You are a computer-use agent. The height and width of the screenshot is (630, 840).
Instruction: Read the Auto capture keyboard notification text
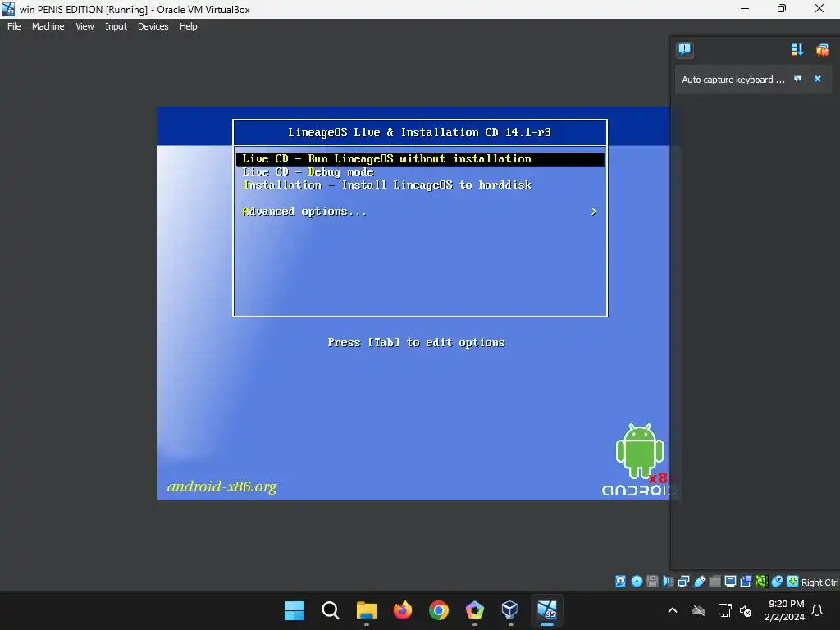point(733,80)
